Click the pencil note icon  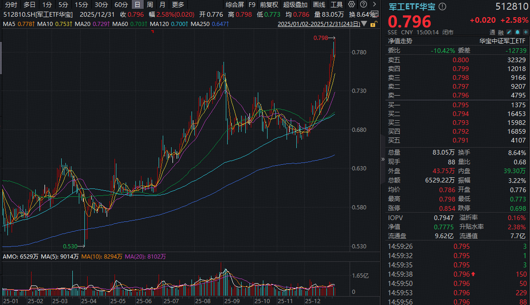[x=509, y=32]
